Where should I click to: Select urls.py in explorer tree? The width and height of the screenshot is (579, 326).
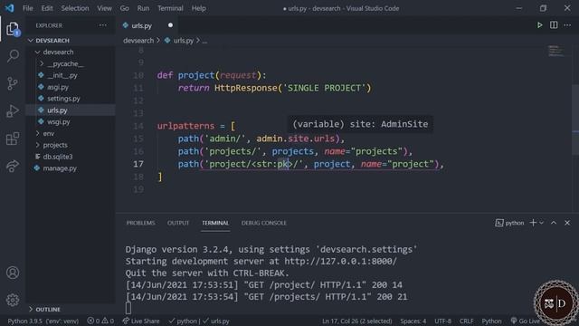[x=57, y=110]
